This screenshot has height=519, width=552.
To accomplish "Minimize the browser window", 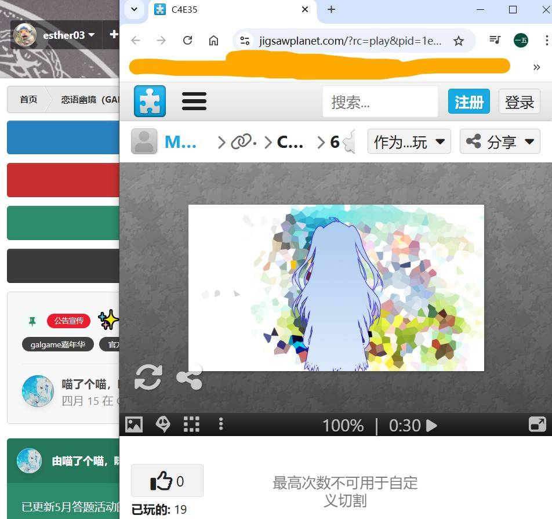I will tap(480, 9).
